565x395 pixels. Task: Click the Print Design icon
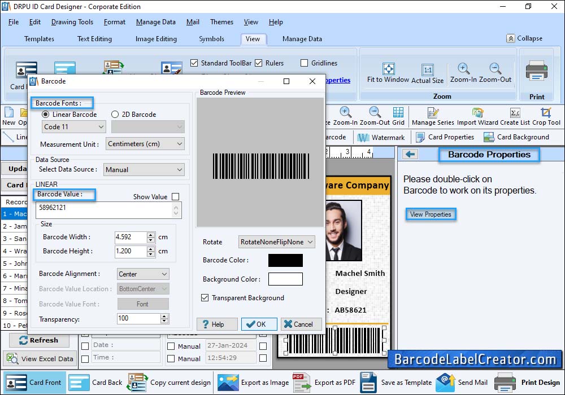[x=505, y=383]
